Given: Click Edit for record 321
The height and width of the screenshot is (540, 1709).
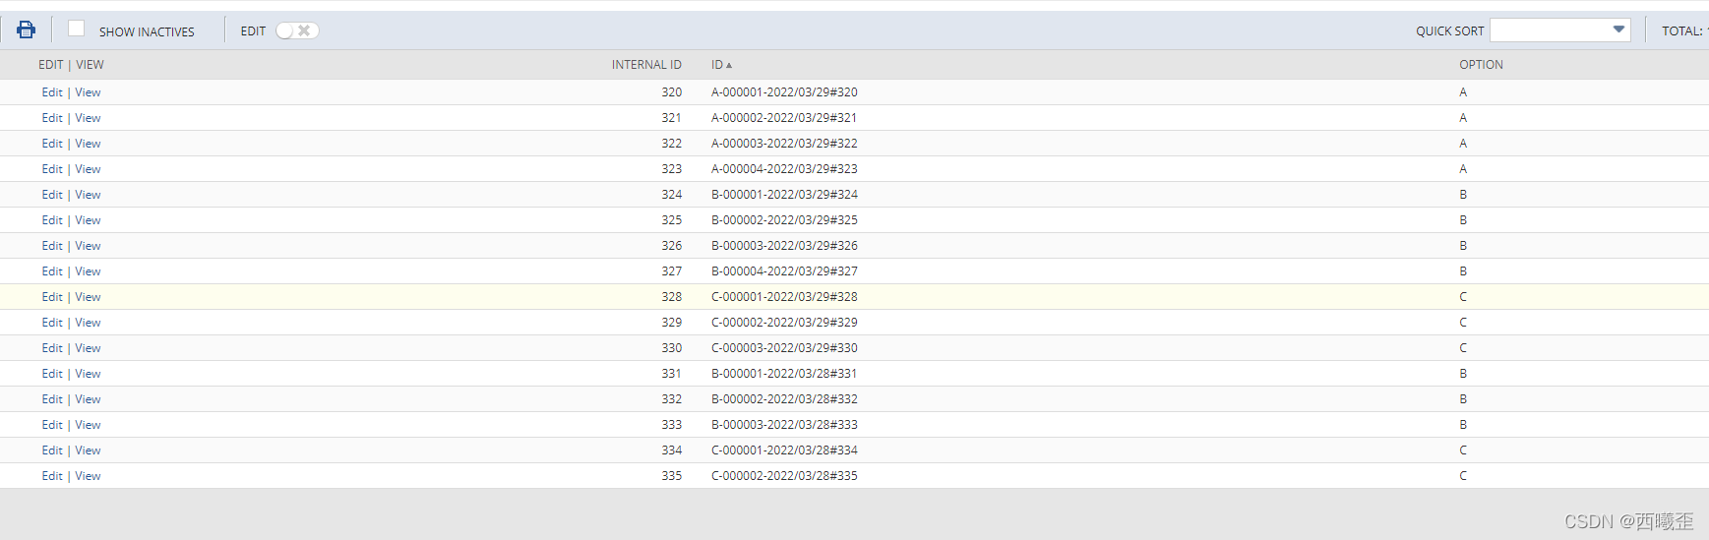Looking at the screenshot, I should click(x=52, y=118).
